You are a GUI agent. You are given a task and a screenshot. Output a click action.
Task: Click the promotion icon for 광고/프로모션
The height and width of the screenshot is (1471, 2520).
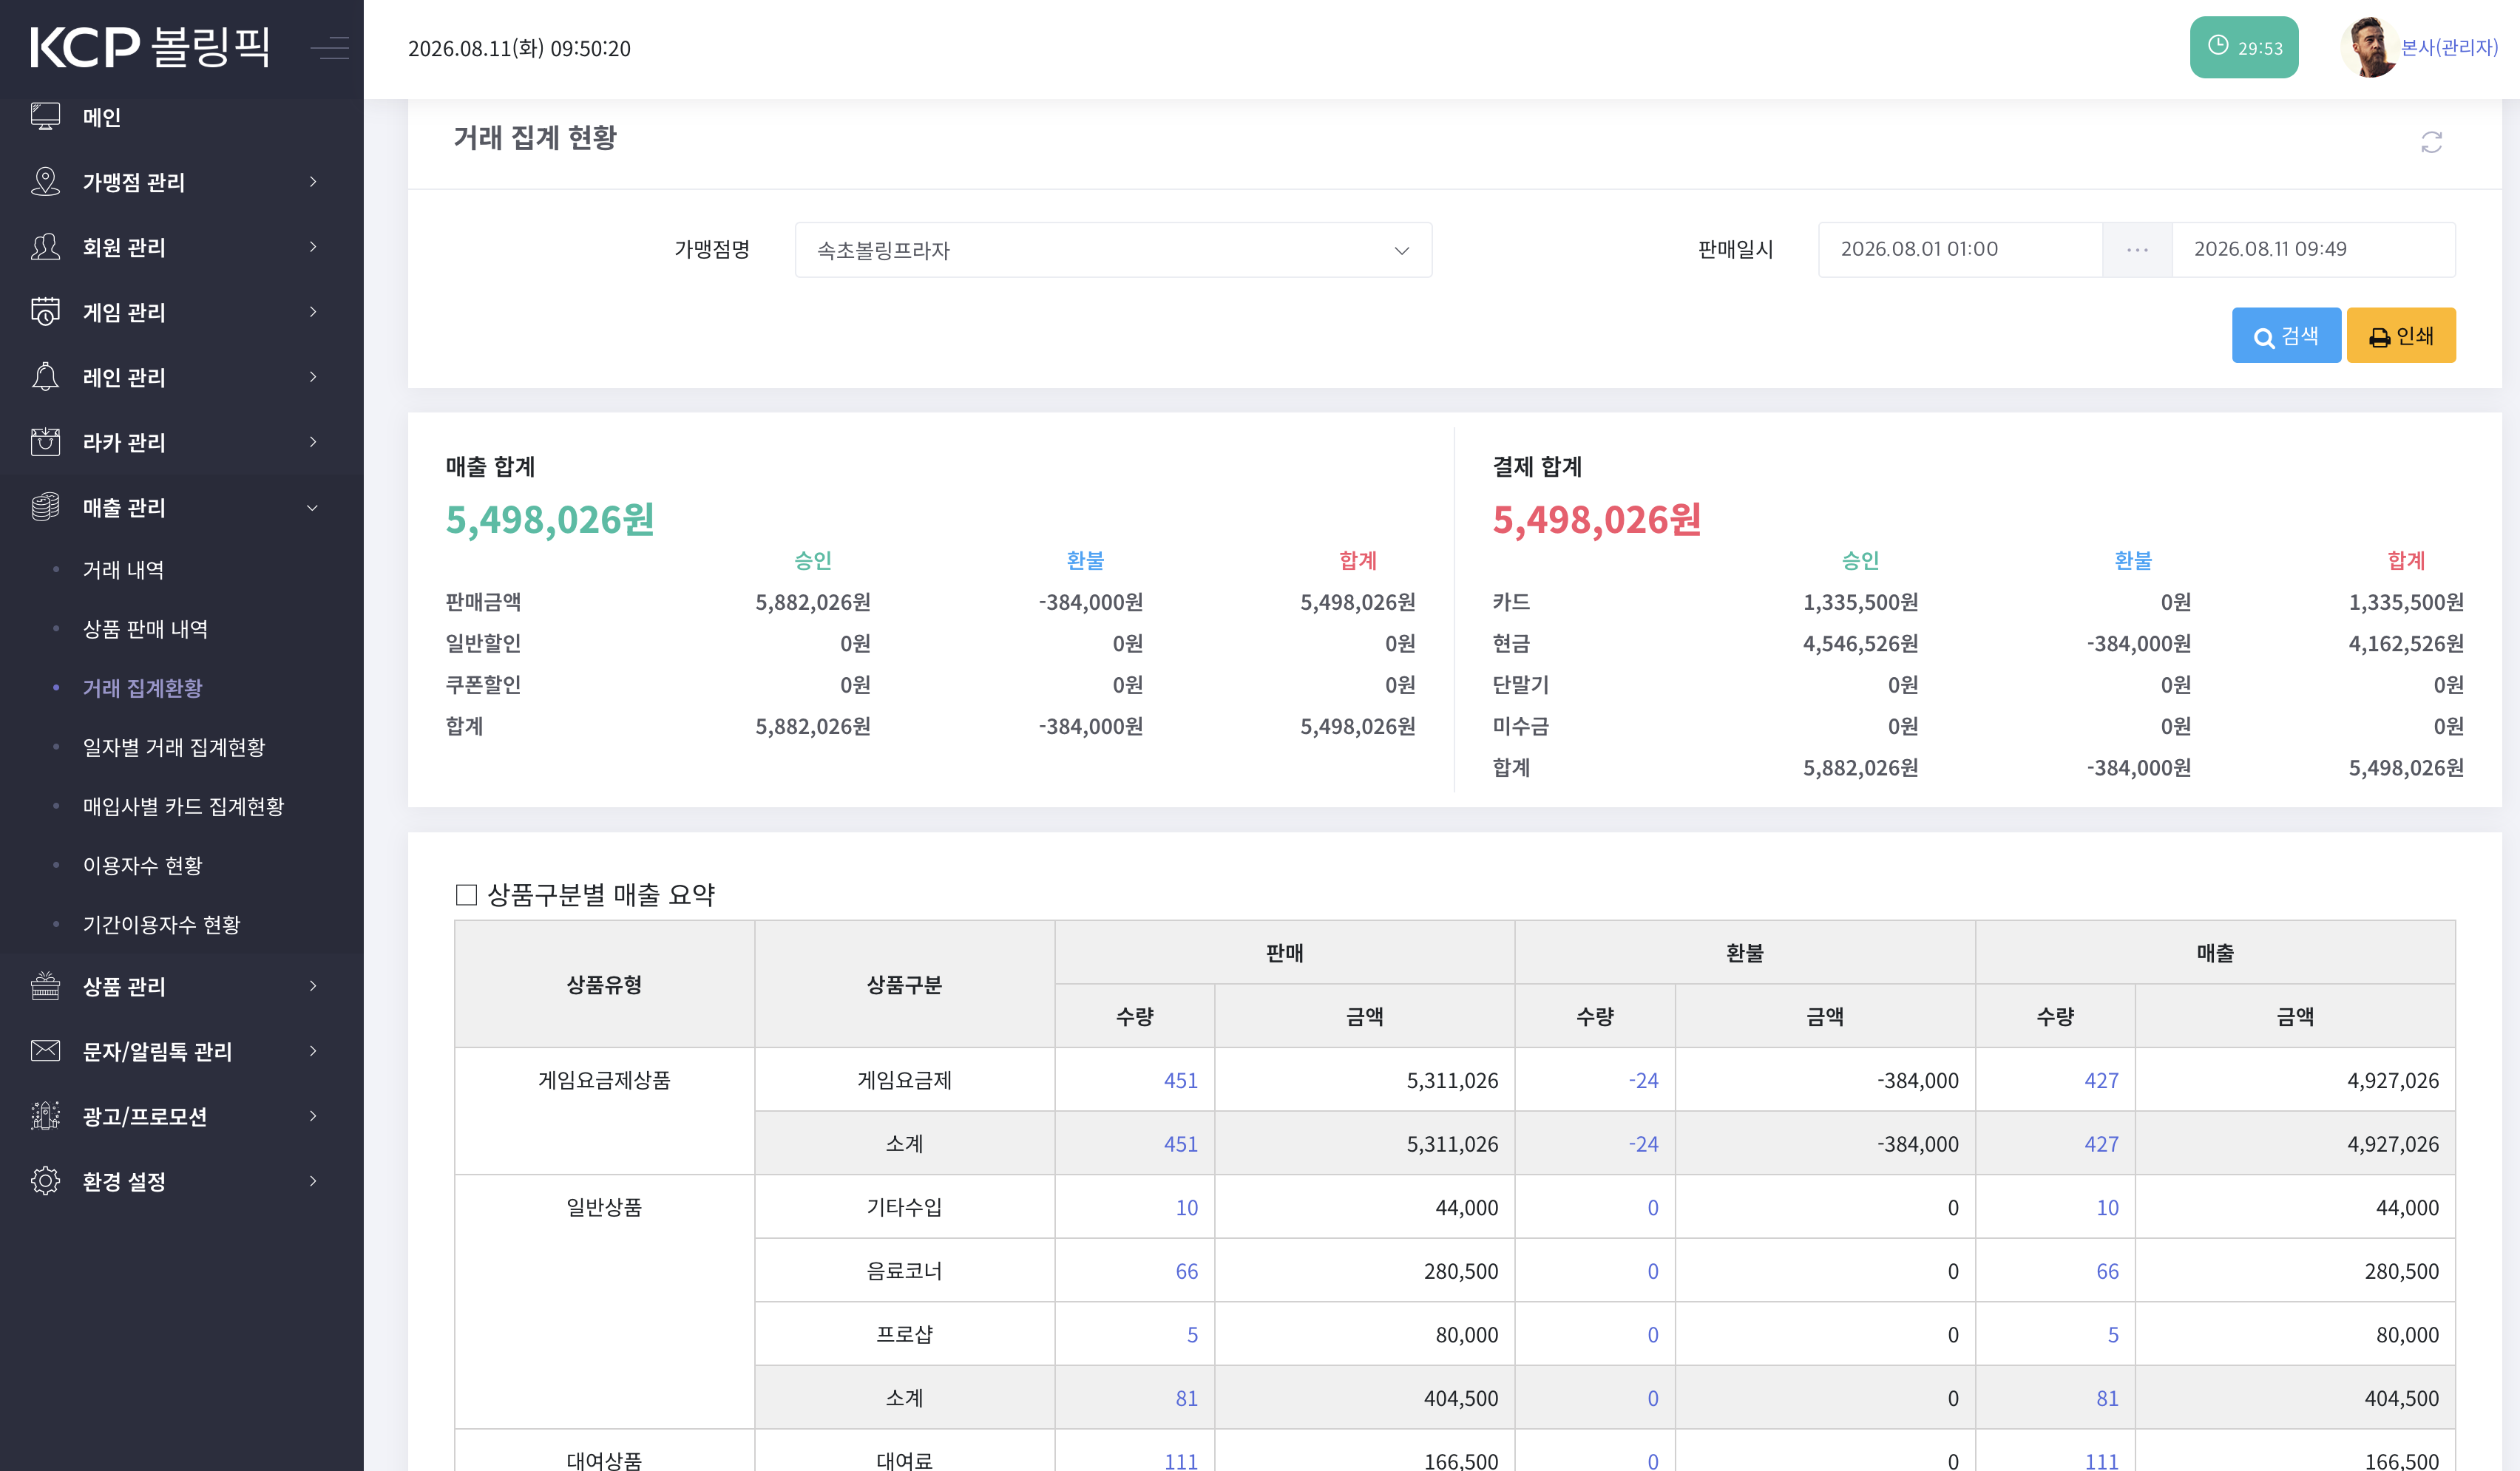(x=45, y=1116)
